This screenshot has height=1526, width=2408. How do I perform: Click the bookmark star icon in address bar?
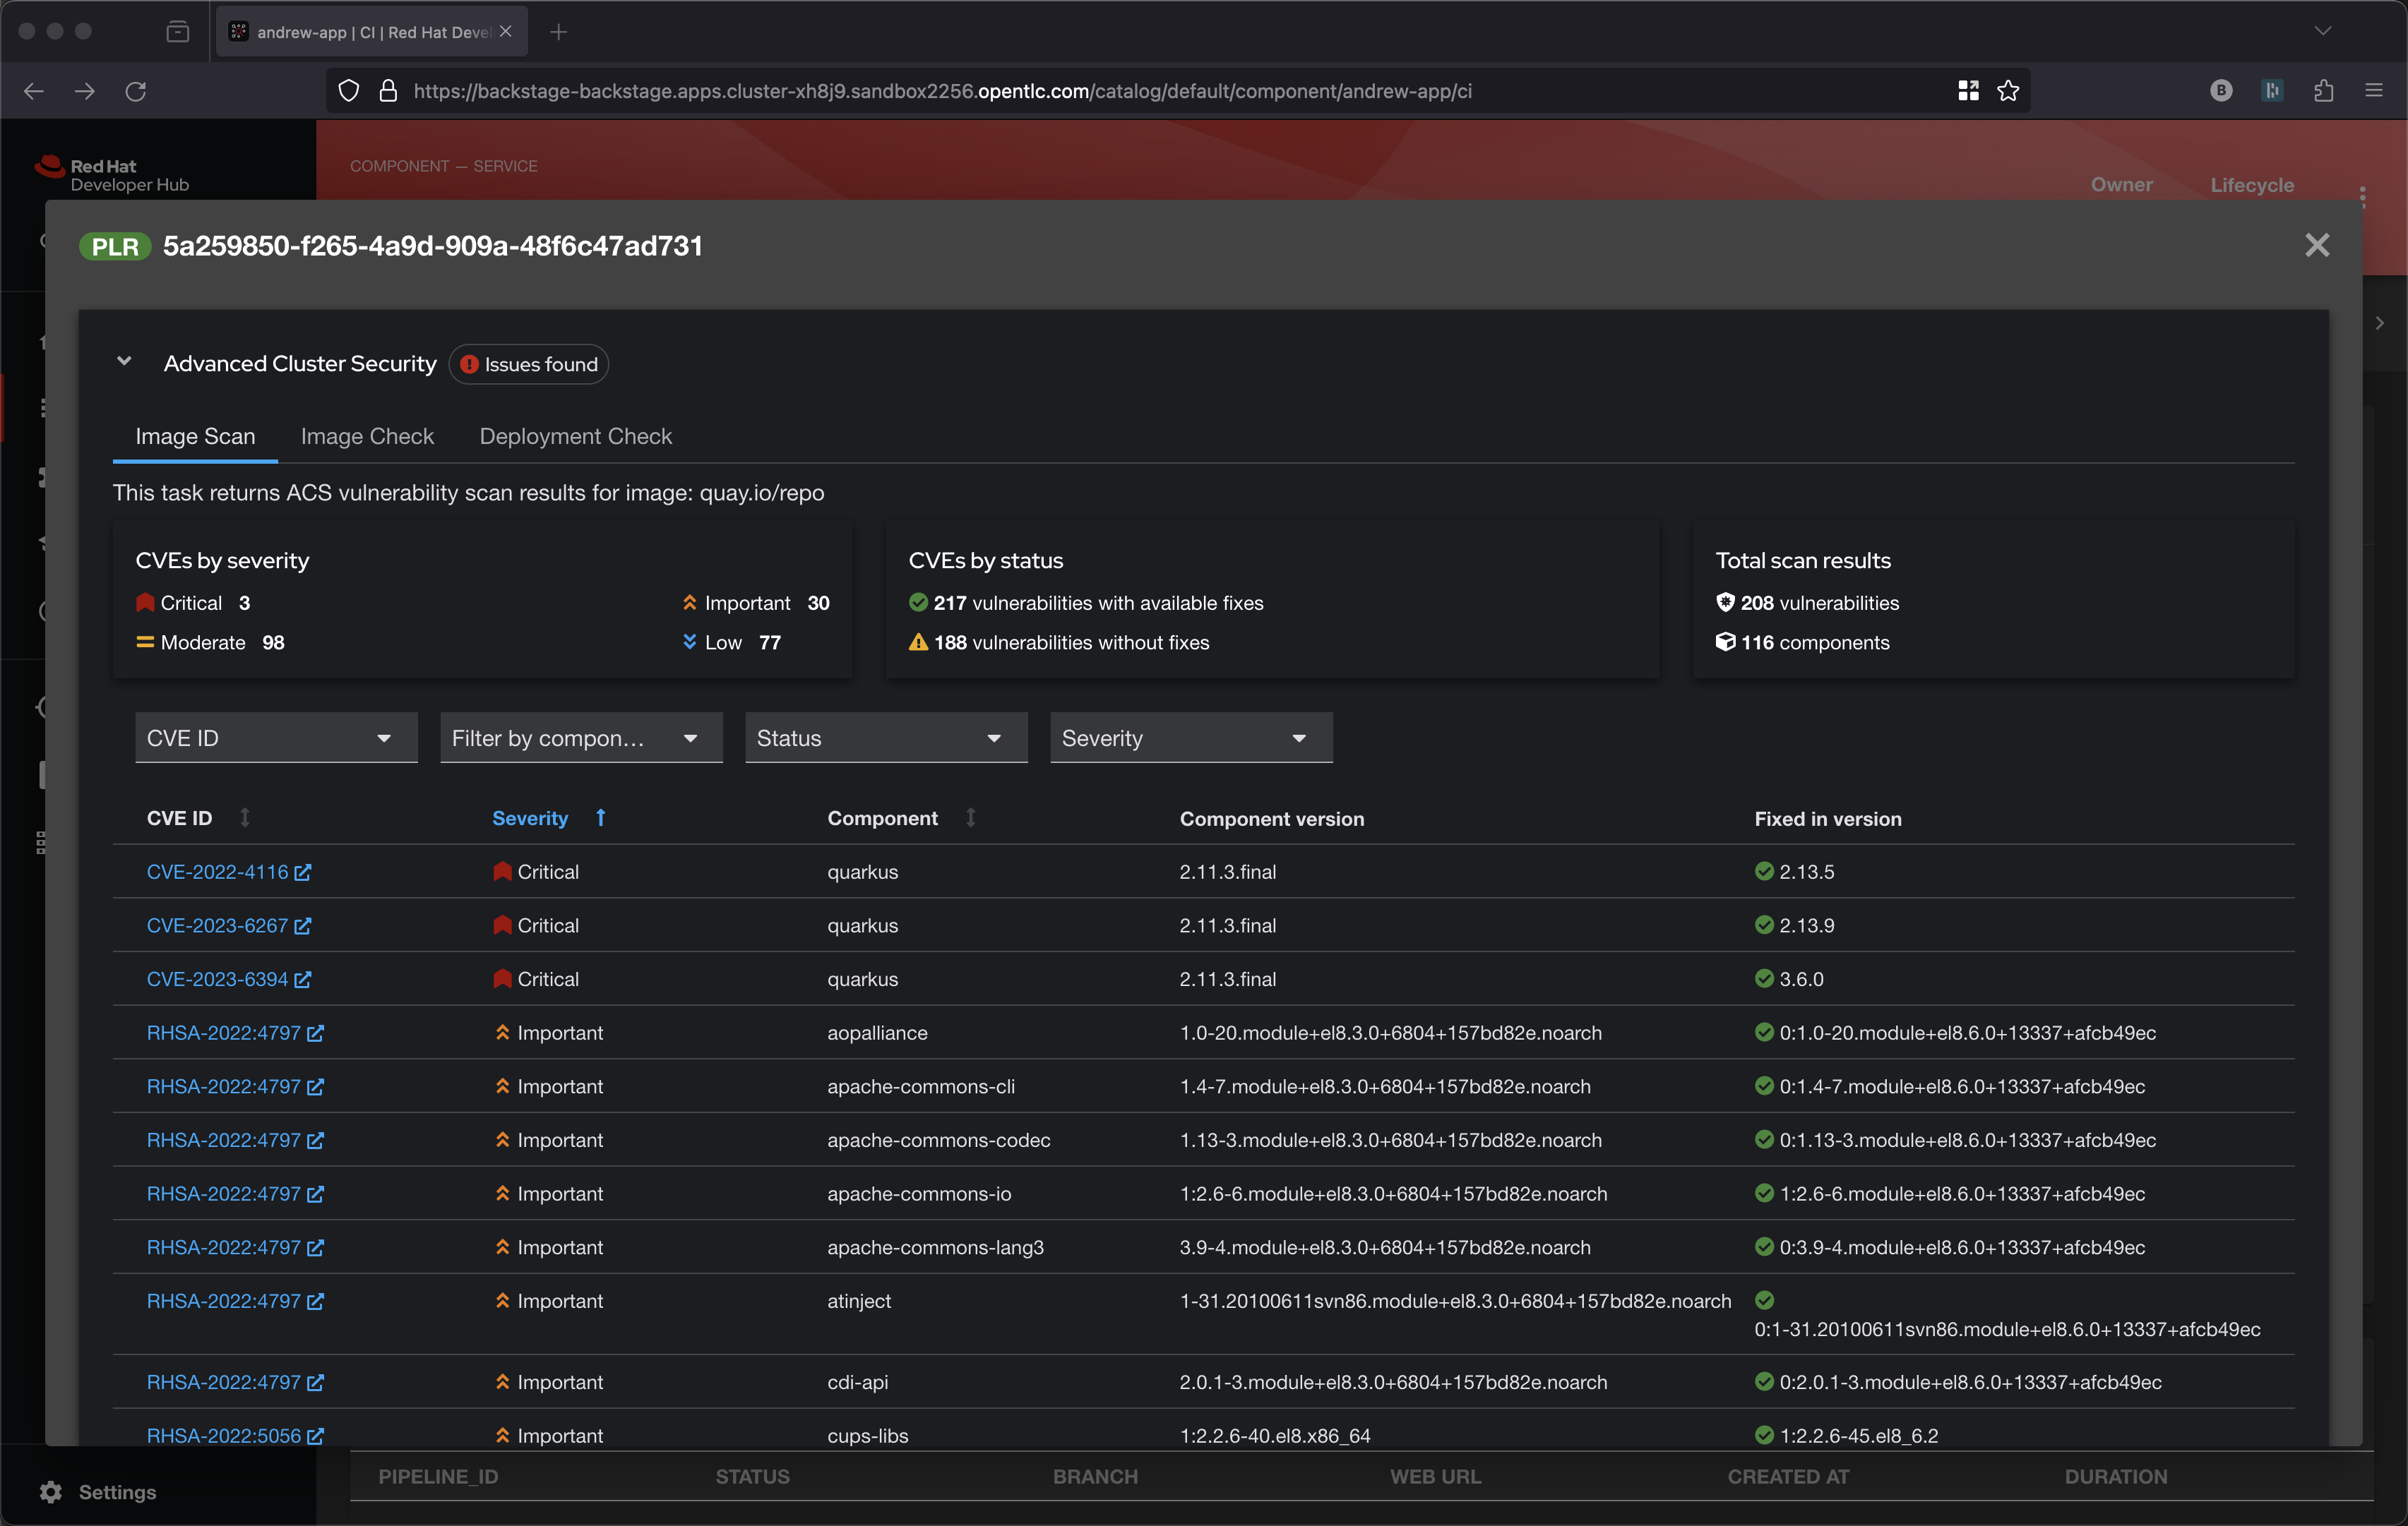tap(2008, 91)
